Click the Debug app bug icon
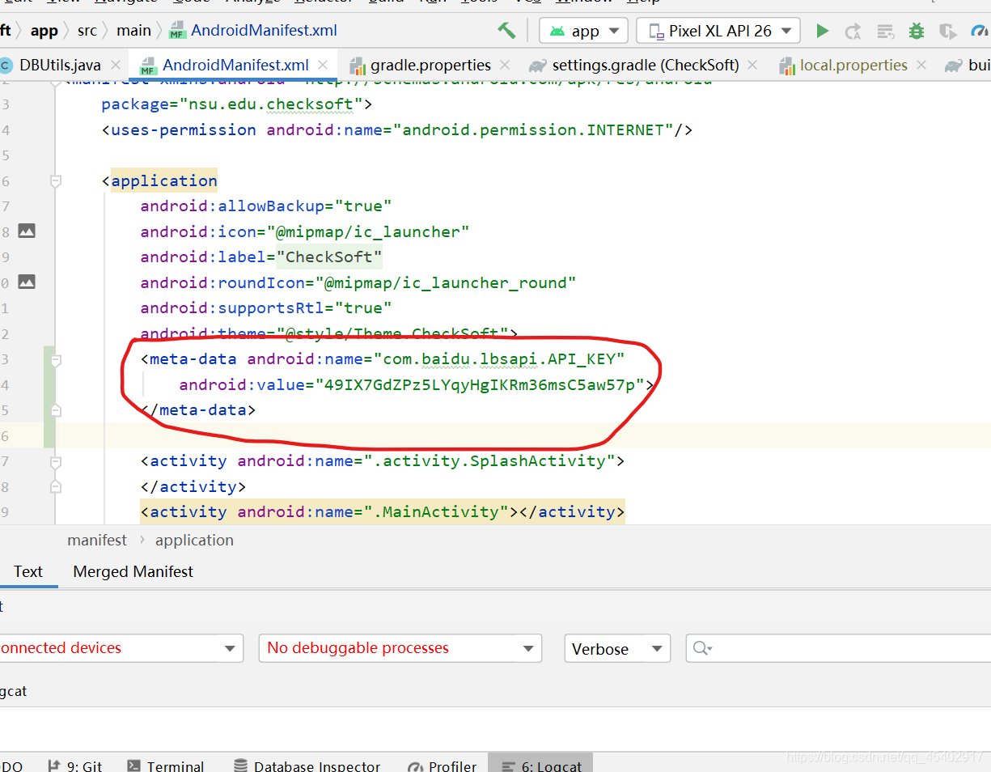 tap(916, 31)
